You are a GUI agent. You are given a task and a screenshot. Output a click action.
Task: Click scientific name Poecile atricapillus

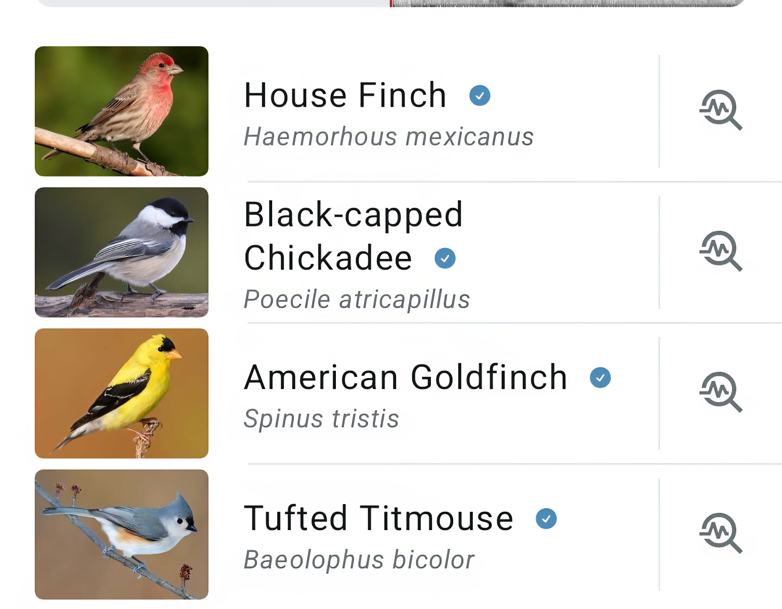[357, 300]
